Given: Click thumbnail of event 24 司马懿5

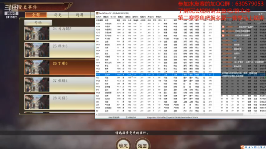Looking at the screenshot, I should tap(37, 33).
